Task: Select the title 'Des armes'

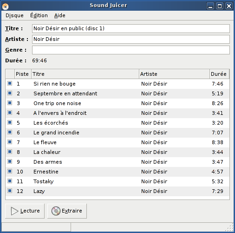Action: (48, 162)
